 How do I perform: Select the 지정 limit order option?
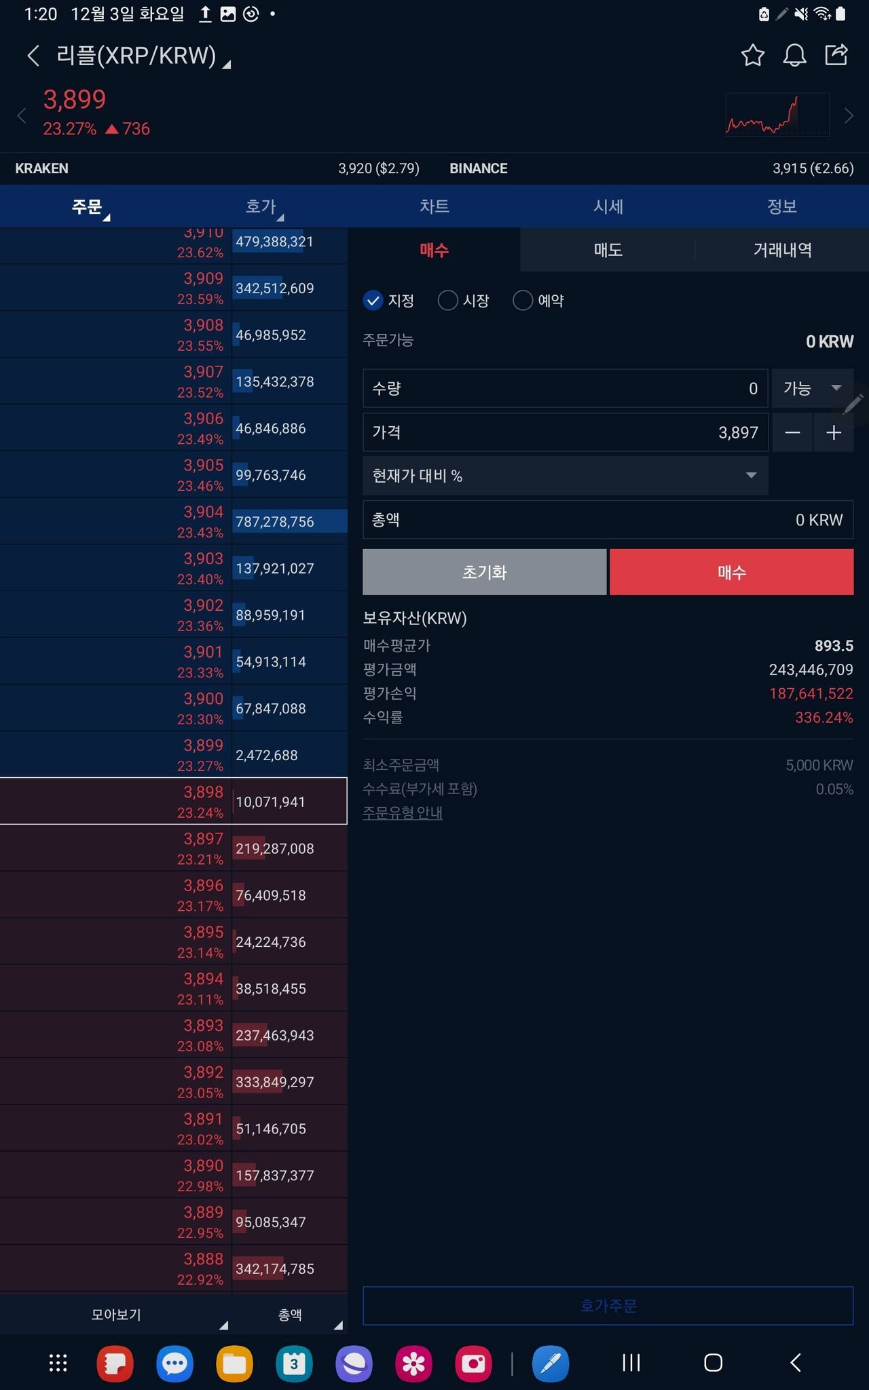coord(389,300)
